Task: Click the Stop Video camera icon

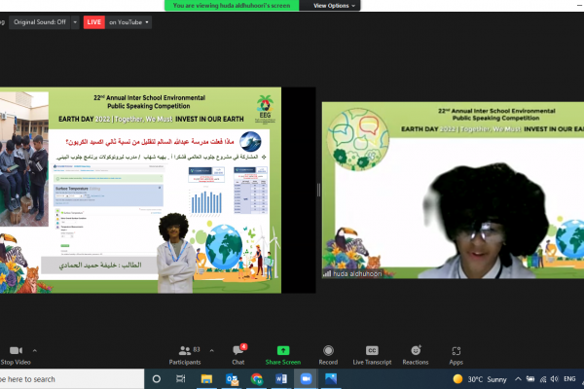Action: point(14,350)
